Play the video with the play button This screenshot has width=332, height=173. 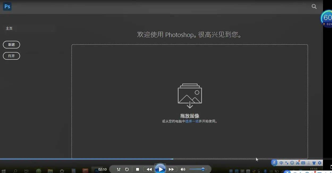[160, 169]
